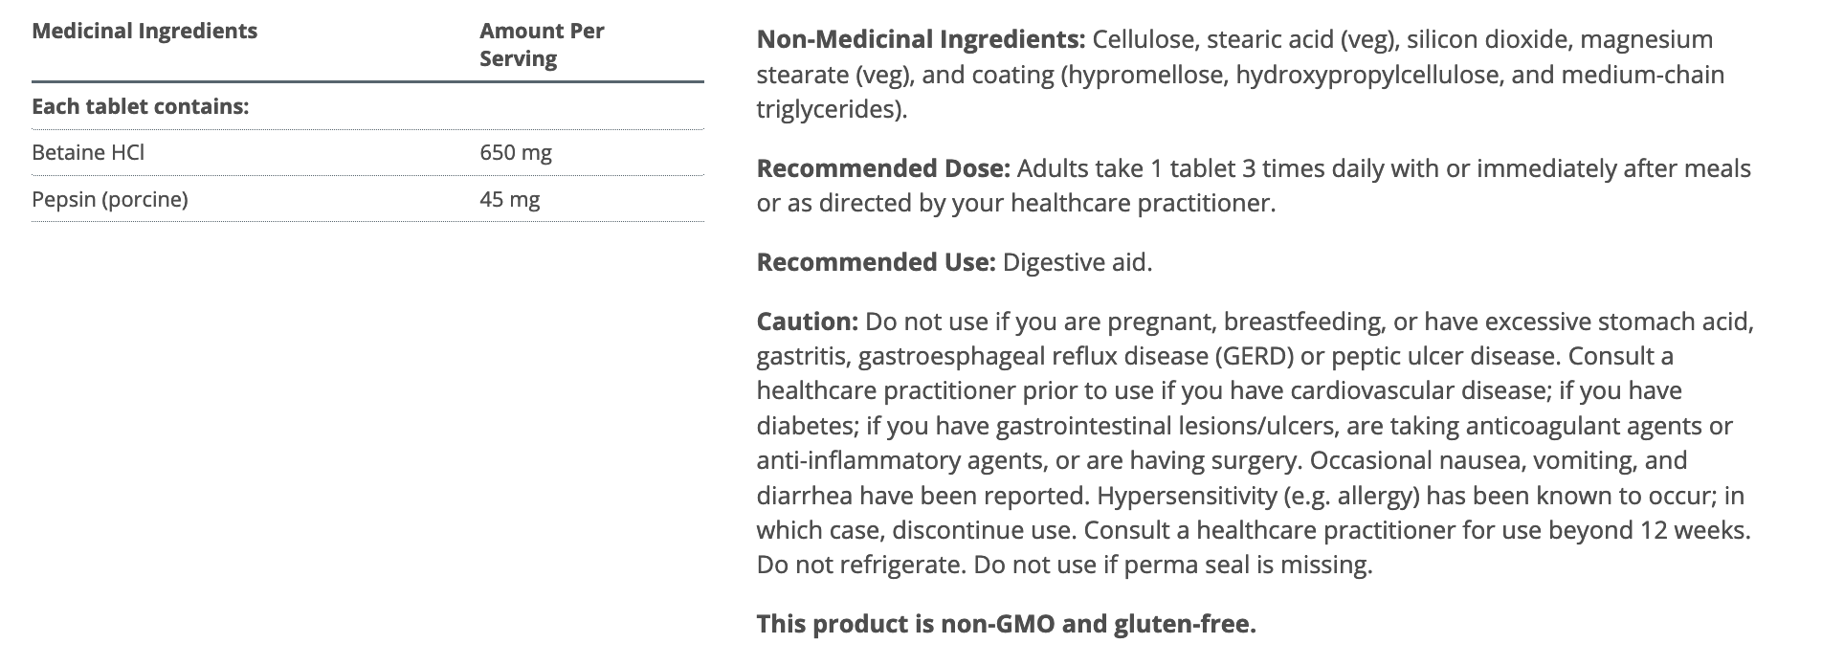The height and width of the screenshot is (666, 1822).
Task: Click the Caution bold label
Action: pyautogui.click(x=807, y=322)
